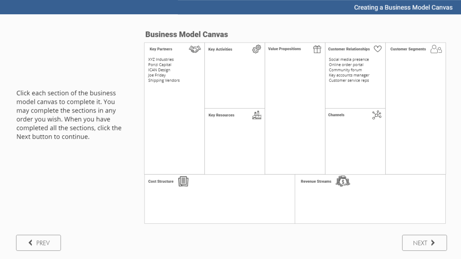
Task: Click the Customer Relationships heart icon
Action: [377, 49]
